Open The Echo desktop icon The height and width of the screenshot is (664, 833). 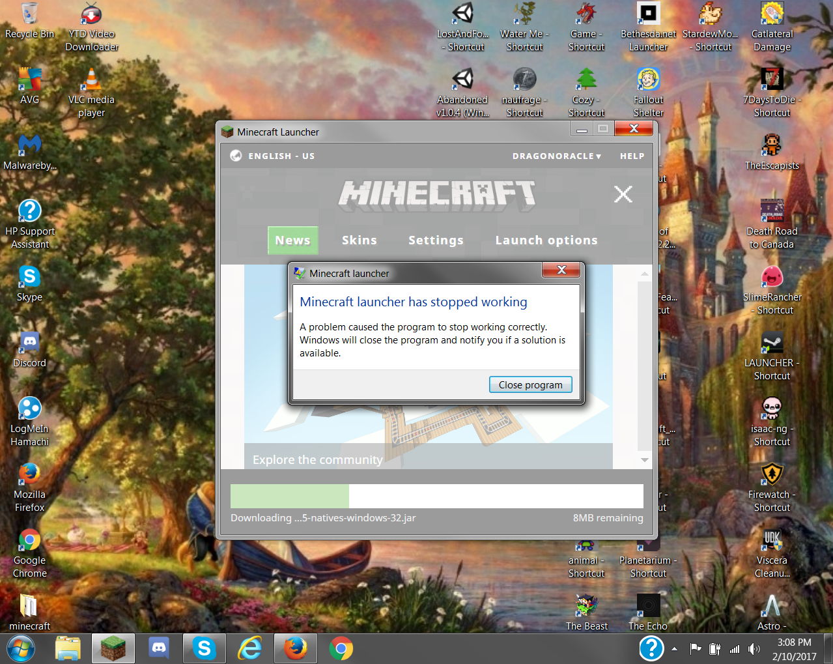pyautogui.click(x=648, y=613)
